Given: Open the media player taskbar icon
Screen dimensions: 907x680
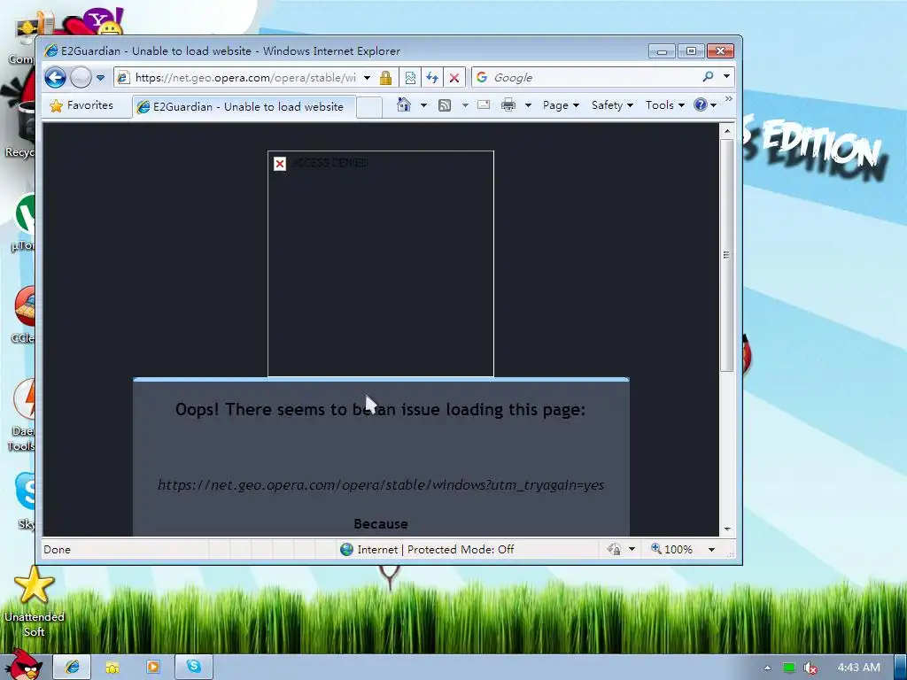Looking at the screenshot, I should 153,668.
